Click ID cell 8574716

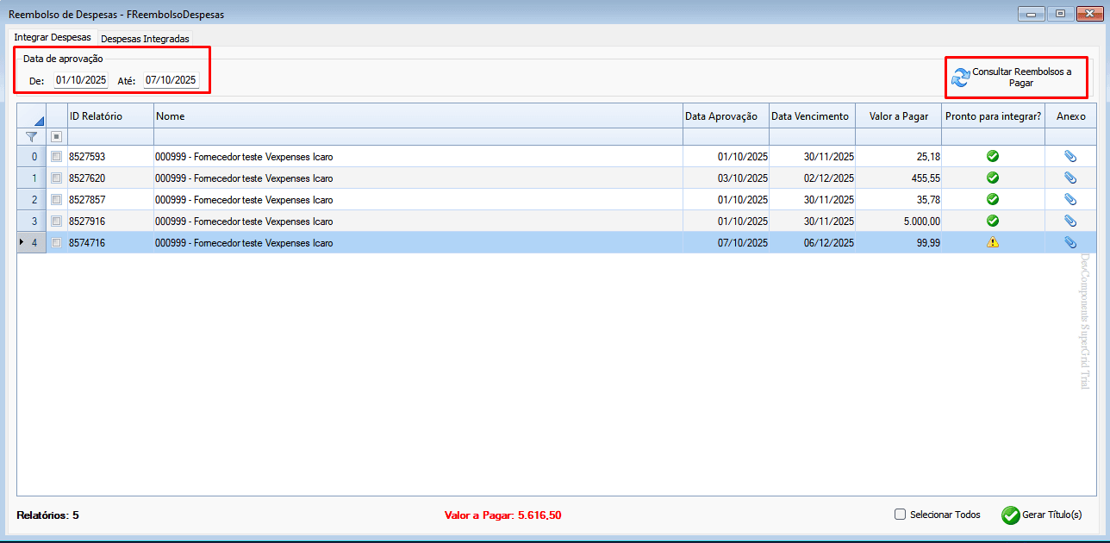click(110, 242)
